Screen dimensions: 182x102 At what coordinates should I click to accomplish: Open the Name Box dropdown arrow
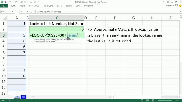[13, 12]
